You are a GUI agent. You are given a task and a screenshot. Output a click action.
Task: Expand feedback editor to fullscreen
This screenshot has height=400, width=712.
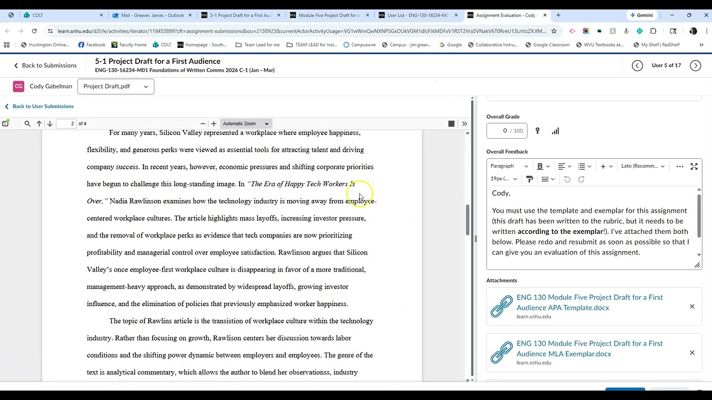tap(694, 166)
